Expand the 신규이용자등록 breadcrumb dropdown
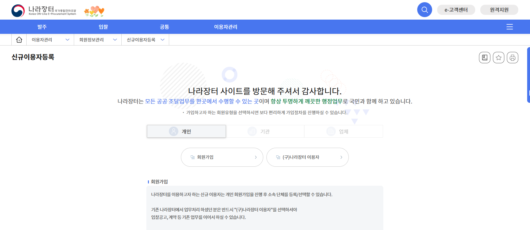The width and height of the screenshot is (530, 230). tap(145, 40)
